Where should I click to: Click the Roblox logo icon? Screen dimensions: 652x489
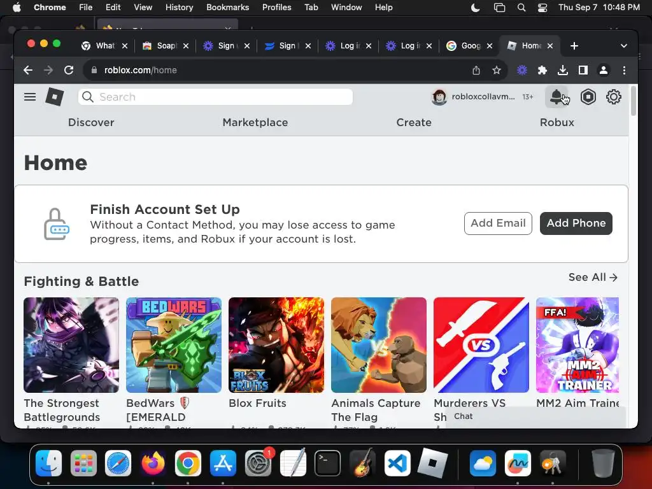[55, 97]
